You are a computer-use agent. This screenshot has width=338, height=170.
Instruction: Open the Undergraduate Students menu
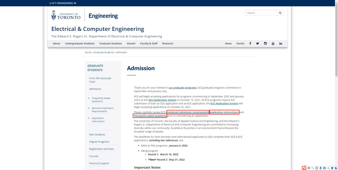point(80,43)
